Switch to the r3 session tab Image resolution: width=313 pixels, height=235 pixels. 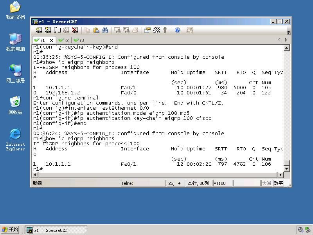click(79, 40)
